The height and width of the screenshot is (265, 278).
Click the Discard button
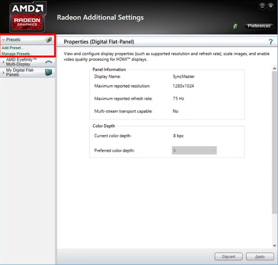pyautogui.click(x=229, y=256)
